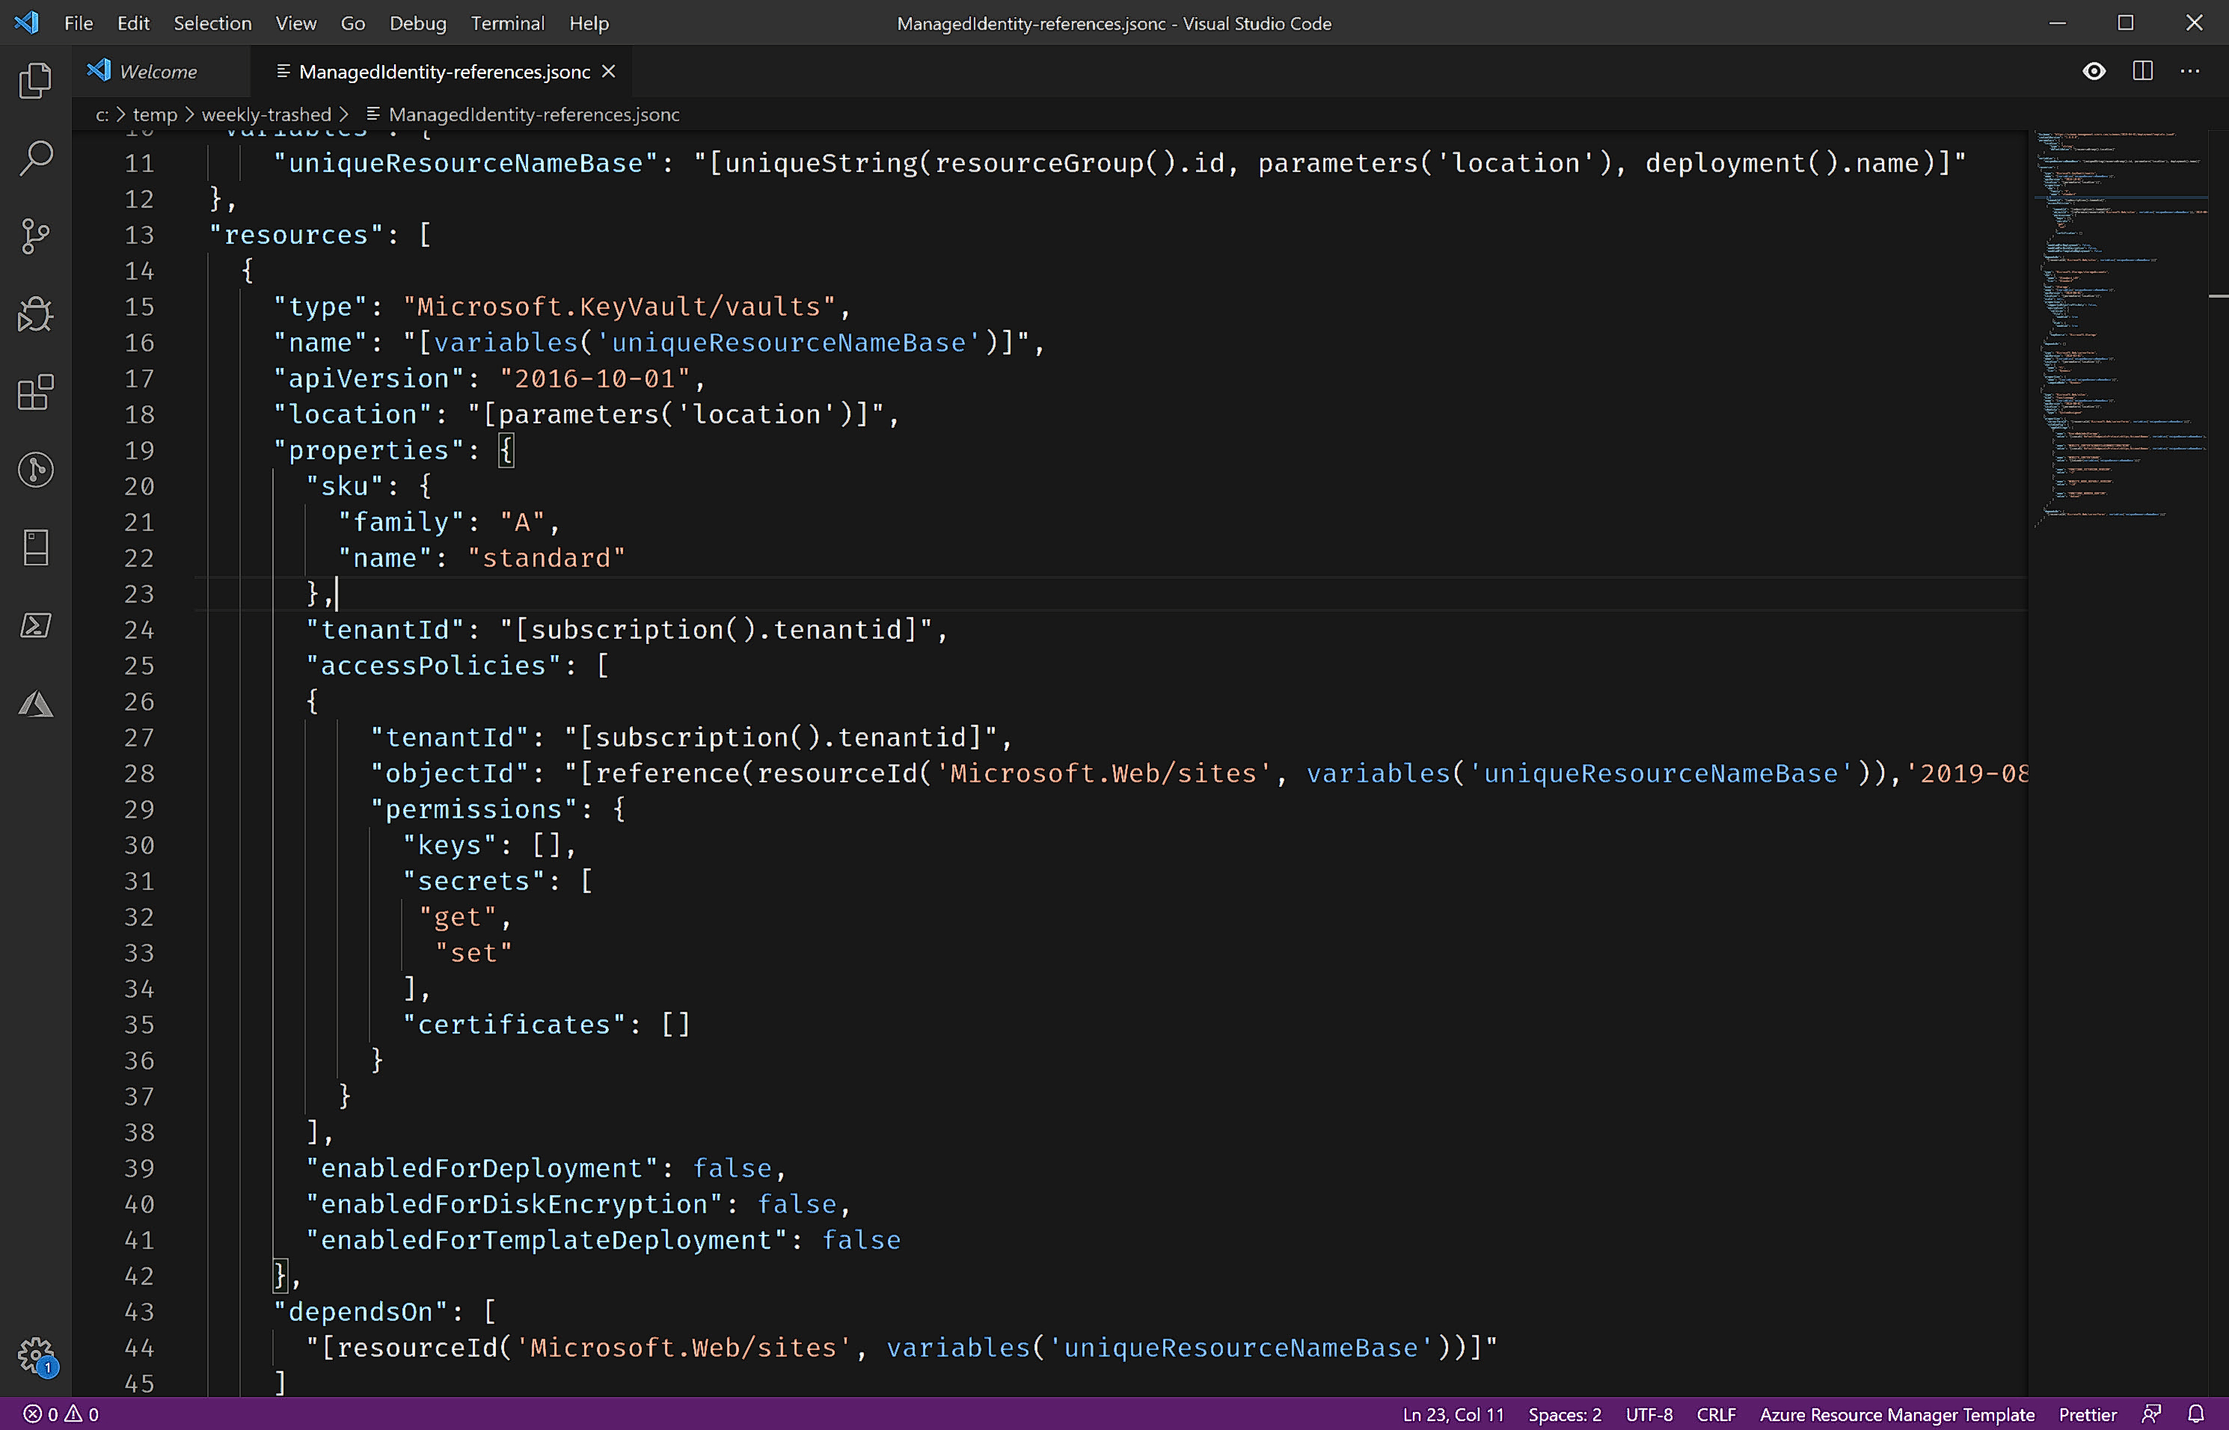Change end of line sequence CRLF

point(1715,1414)
